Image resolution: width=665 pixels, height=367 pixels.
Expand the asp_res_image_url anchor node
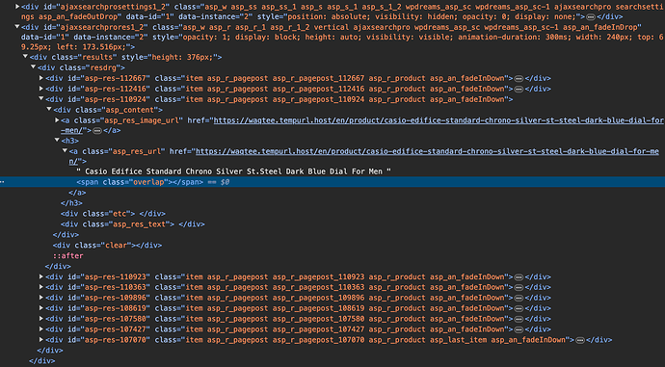click(57, 120)
